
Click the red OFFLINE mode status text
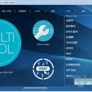[85, 6]
